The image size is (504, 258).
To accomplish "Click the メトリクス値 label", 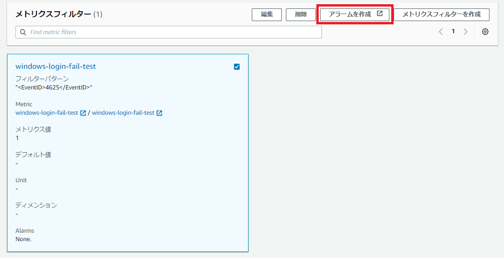I will pos(33,129).
